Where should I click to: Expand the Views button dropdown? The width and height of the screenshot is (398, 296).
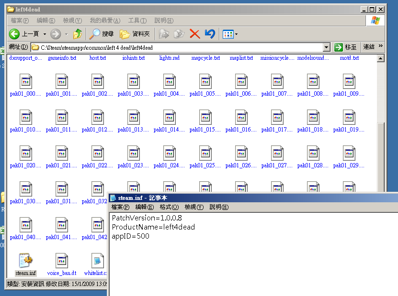click(x=236, y=34)
